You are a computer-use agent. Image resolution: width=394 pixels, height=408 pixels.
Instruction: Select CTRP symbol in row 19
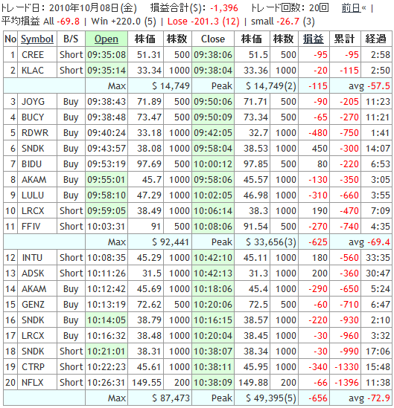pyautogui.click(x=33, y=367)
